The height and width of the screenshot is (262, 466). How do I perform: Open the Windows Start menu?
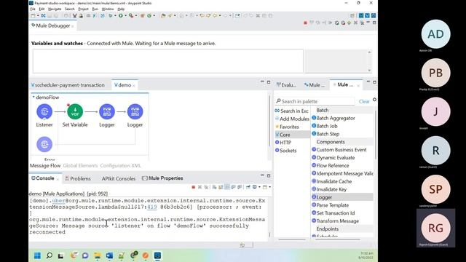pos(37,255)
